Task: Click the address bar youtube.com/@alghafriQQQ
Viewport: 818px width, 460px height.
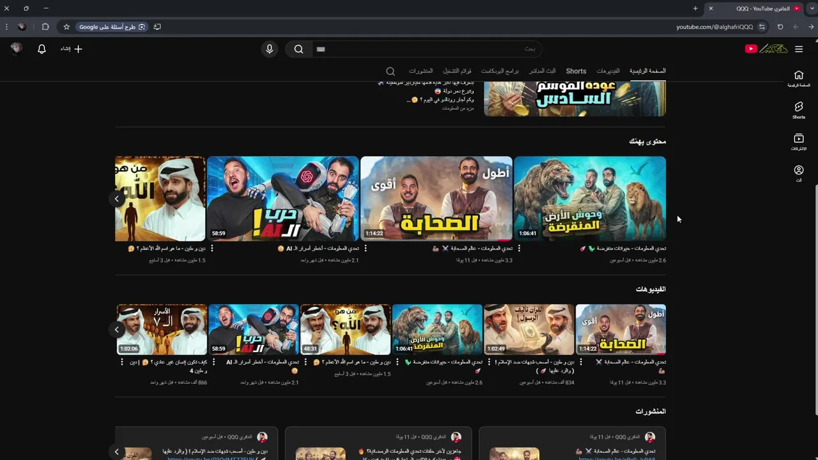Action: pos(714,27)
